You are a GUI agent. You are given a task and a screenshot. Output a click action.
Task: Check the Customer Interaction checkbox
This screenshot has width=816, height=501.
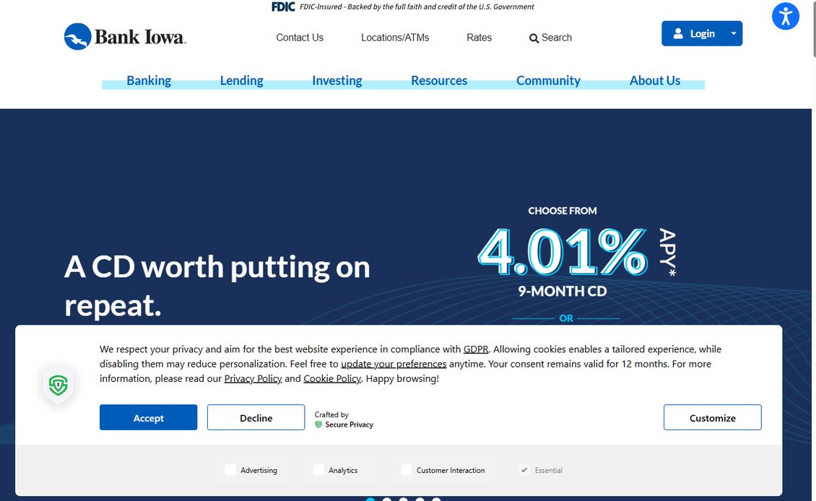click(x=407, y=470)
